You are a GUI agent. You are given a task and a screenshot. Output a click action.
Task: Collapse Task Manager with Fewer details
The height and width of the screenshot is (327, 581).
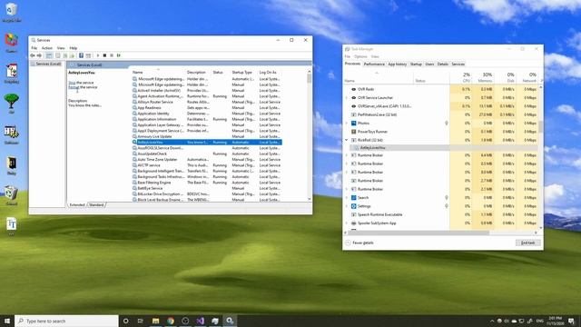pyautogui.click(x=359, y=243)
